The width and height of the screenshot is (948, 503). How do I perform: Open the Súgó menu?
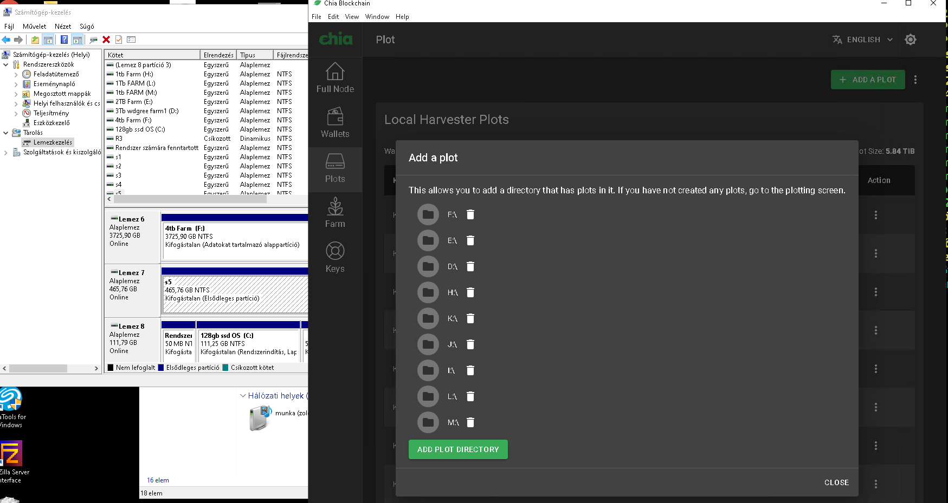[x=87, y=26]
